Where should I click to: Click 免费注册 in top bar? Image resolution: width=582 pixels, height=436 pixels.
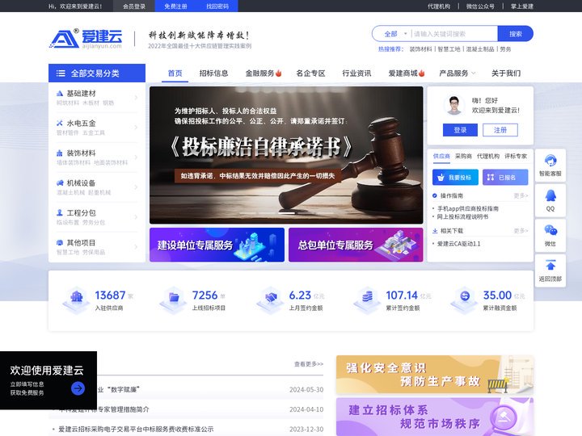pos(175,6)
